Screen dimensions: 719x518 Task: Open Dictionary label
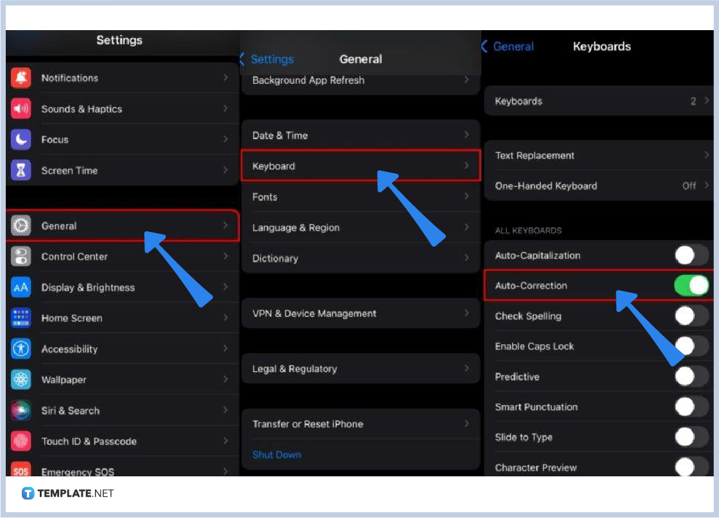[275, 258]
